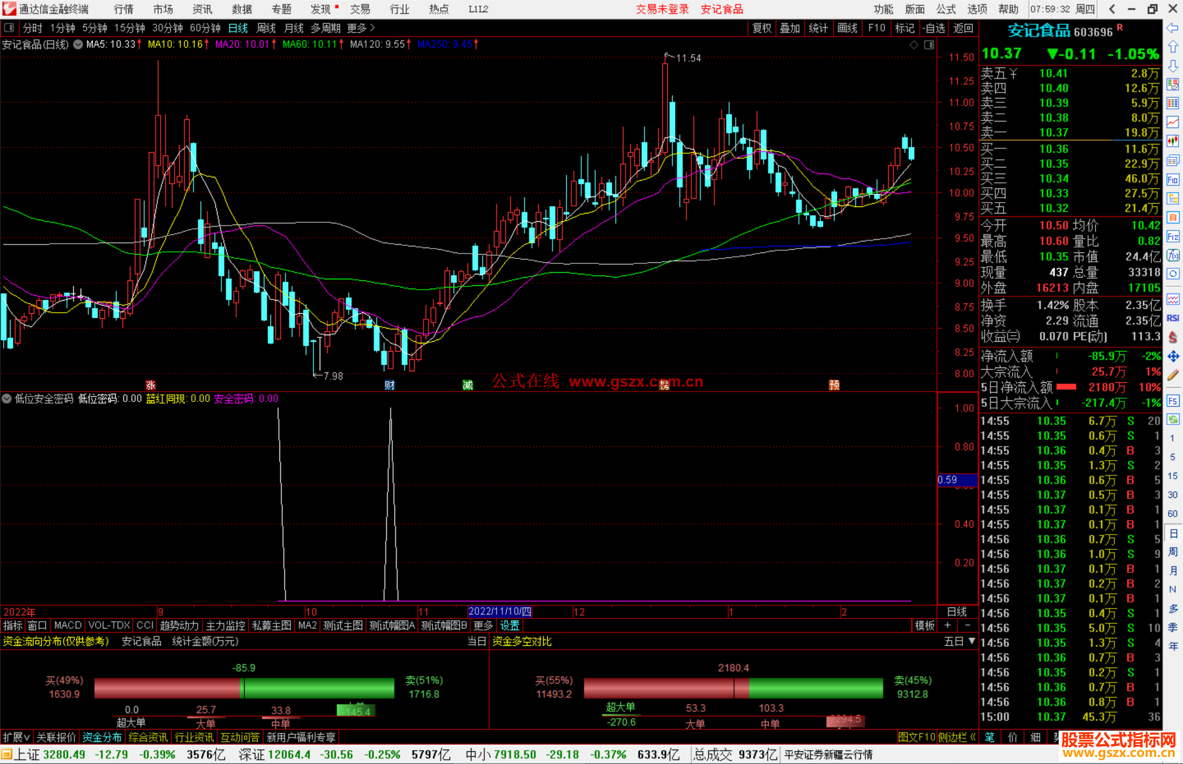The image size is (1183, 764).
Task: Click the F10 sidebar icon
Action: 1173,180
